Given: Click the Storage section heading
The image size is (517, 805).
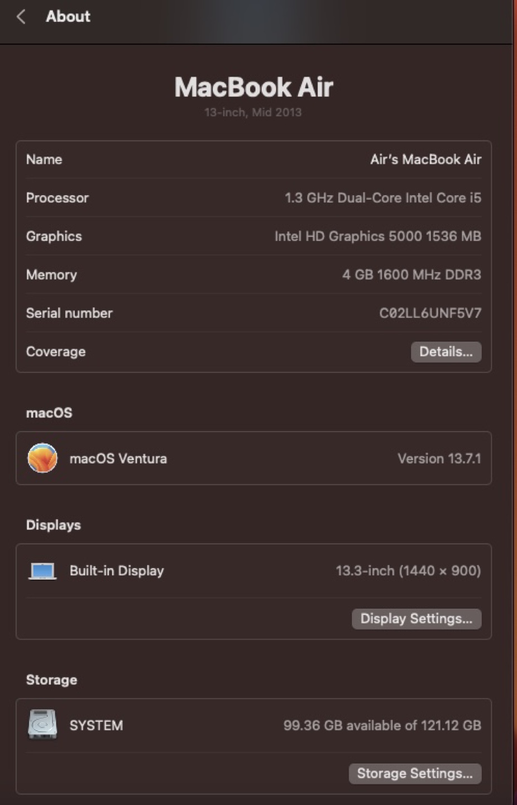Looking at the screenshot, I should pos(51,680).
